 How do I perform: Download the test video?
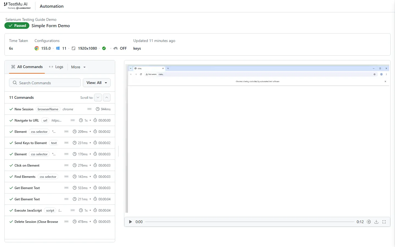coord(376,222)
